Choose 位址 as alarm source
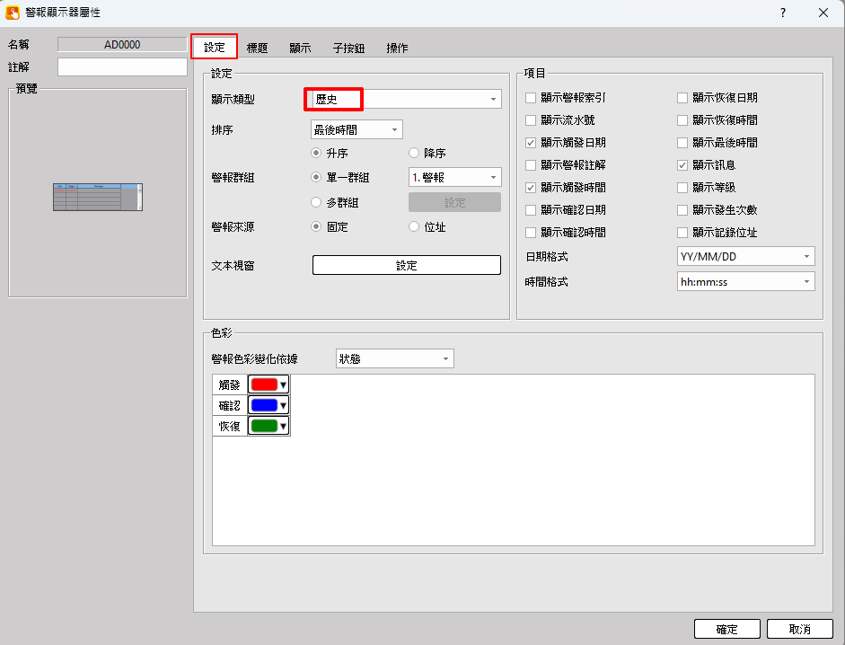Screen dimensions: 845x645 click(x=415, y=227)
